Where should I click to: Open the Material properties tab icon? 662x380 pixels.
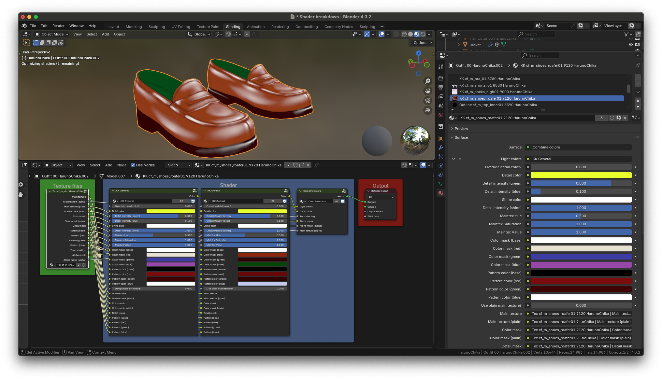point(441,193)
